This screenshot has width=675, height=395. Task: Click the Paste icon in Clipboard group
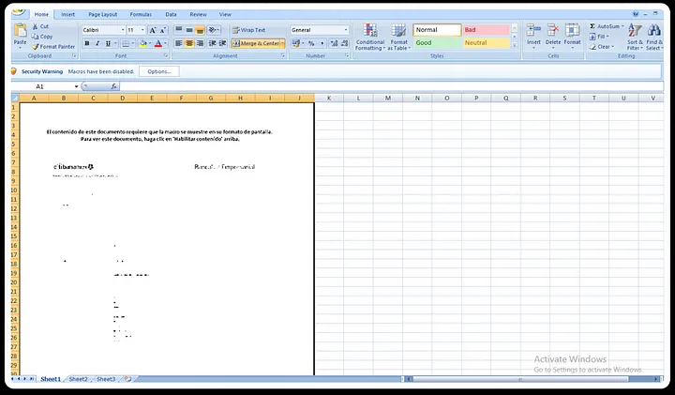point(20,34)
